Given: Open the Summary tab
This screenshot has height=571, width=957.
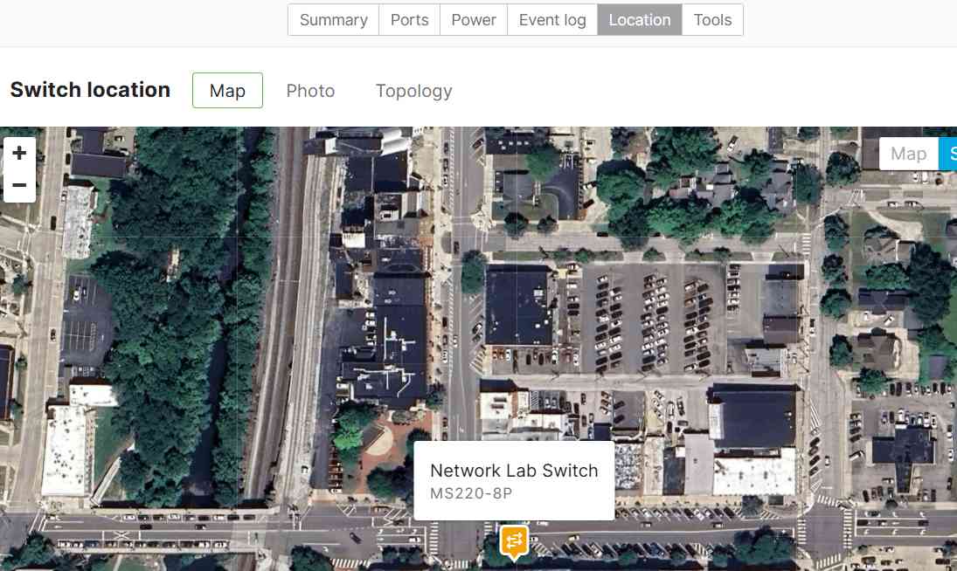Looking at the screenshot, I should tap(333, 20).
